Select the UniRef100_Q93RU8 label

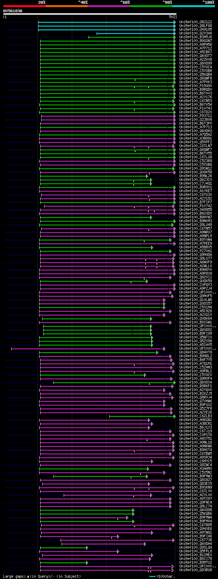pos(196,570)
